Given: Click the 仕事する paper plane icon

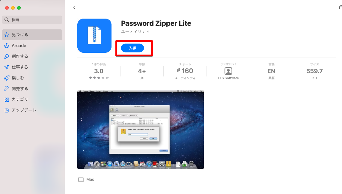Looking at the screenshot, I should (x=7, y=67).
